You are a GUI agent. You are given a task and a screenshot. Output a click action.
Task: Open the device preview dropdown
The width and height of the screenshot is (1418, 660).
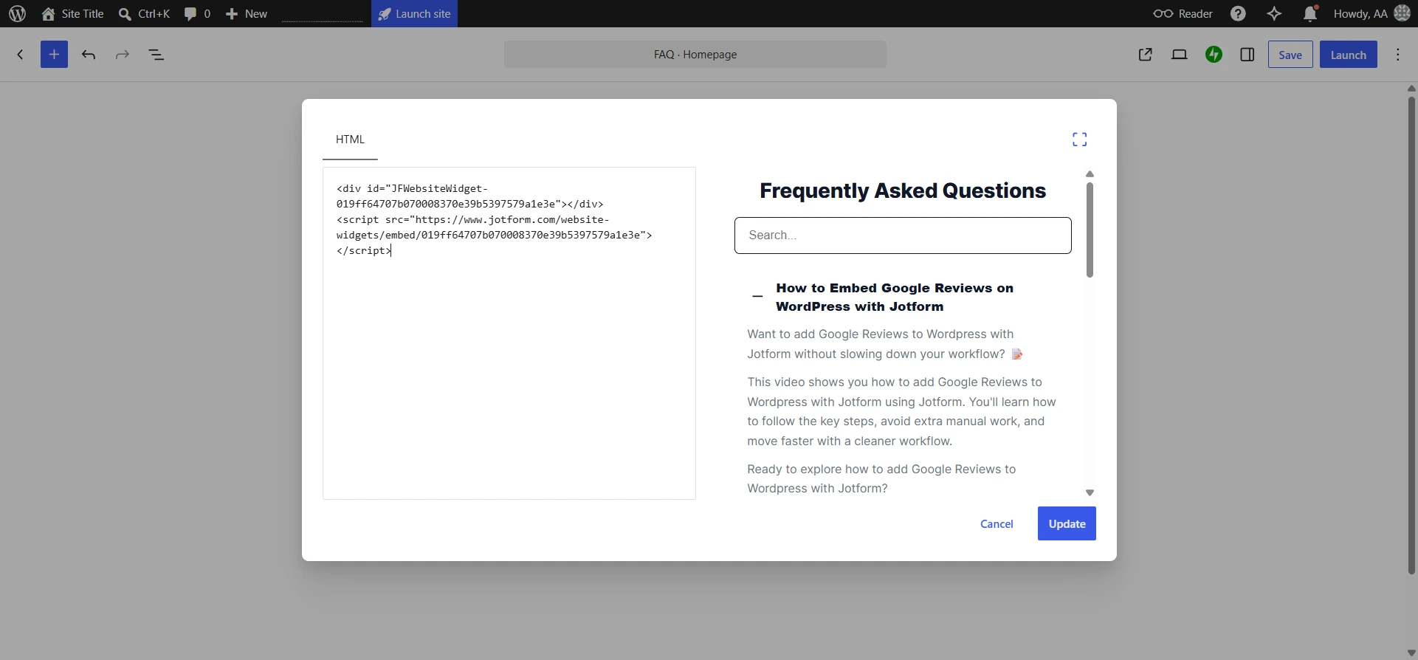click(1180, 55)
